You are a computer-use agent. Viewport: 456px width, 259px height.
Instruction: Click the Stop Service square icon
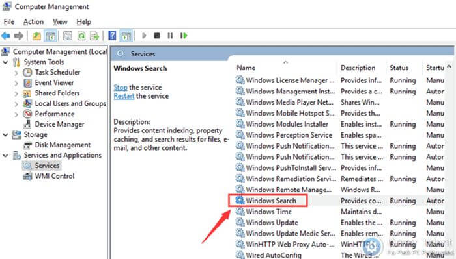pos(157,36)
